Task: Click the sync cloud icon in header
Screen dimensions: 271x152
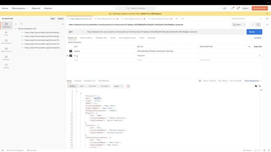Action: coord(224,8)
